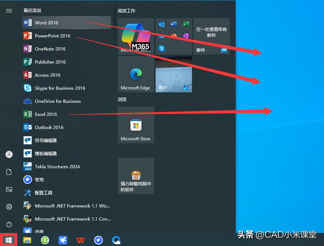Open the 邮件 mail tile
Image resolution: width=324 pixels, height=246 pixels.
212,36
